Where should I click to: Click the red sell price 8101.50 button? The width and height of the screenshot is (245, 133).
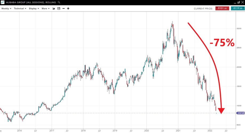click(x=222, y=9)
